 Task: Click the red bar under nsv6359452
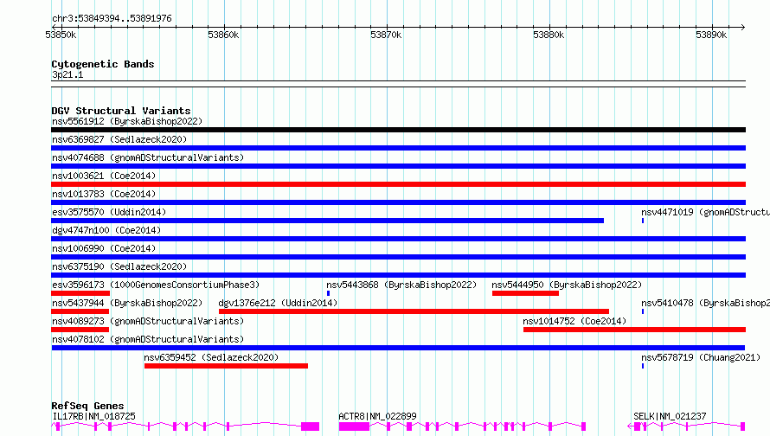226,366
